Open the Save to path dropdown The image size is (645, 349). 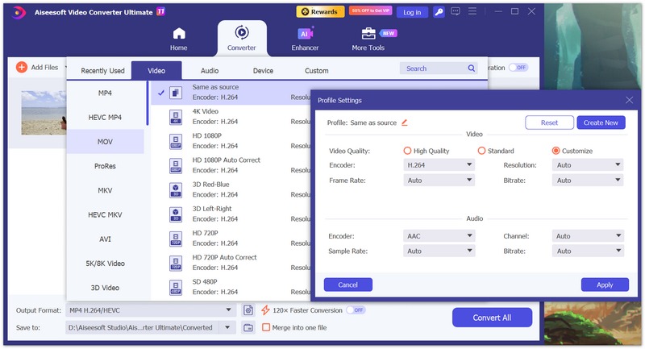227,327
